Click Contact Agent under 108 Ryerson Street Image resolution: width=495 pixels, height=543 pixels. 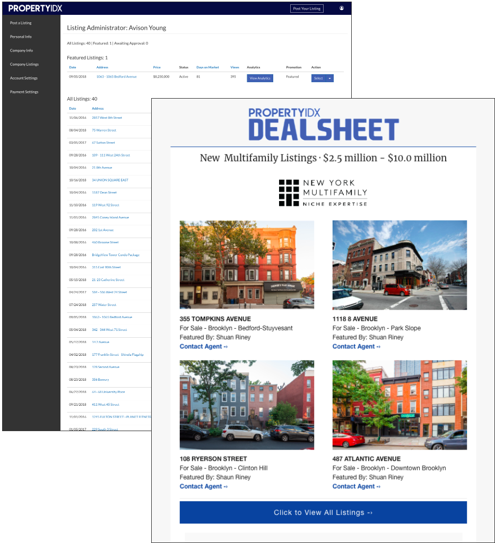point(203,486)
